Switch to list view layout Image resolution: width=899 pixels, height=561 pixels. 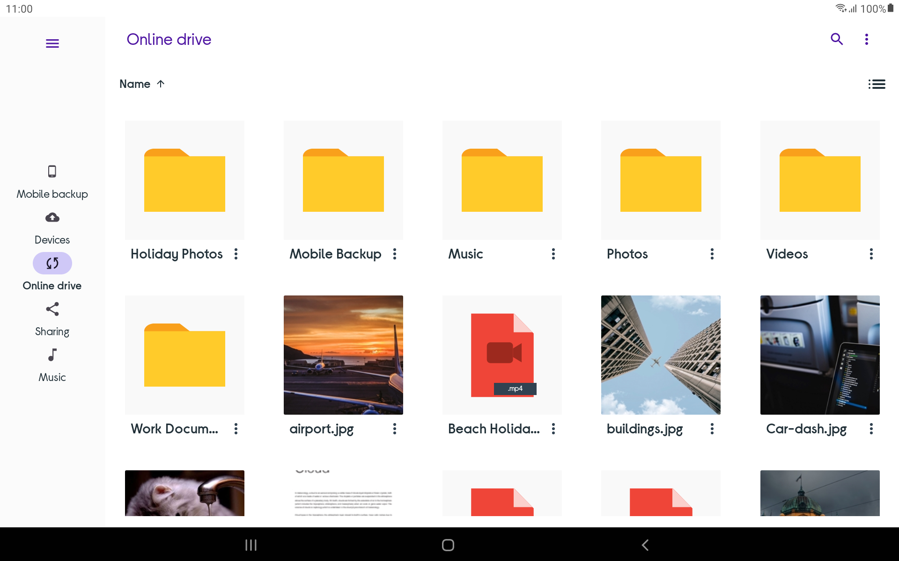877,84
